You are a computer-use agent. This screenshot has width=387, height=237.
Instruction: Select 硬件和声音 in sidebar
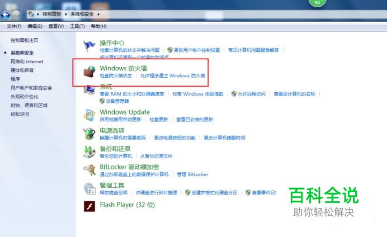pos(22,70)
